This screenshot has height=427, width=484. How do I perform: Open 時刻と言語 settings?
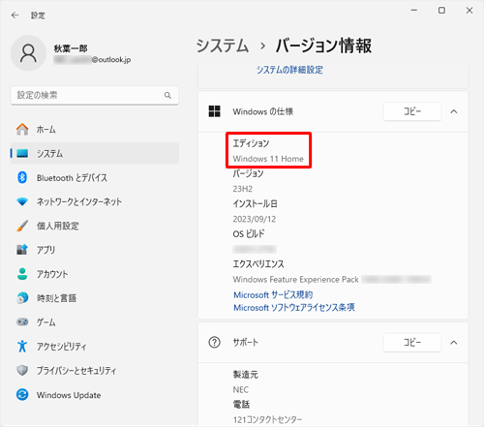tap(95, 298)
